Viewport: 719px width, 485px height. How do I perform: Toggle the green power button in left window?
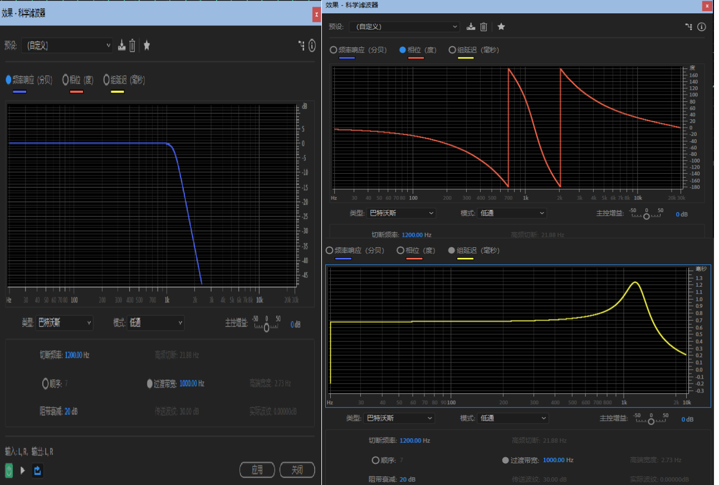click(x=9, y=471)
